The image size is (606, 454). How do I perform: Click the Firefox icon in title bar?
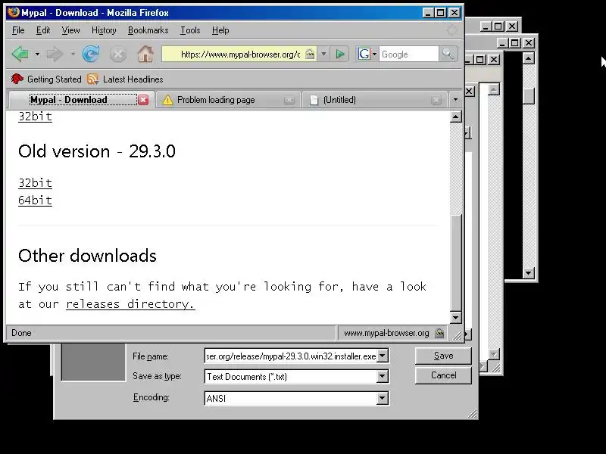coord(14,12)
